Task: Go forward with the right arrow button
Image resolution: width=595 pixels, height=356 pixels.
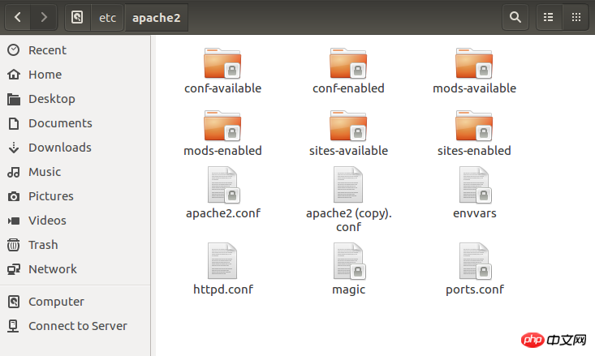Action: [x=44, y=18]
